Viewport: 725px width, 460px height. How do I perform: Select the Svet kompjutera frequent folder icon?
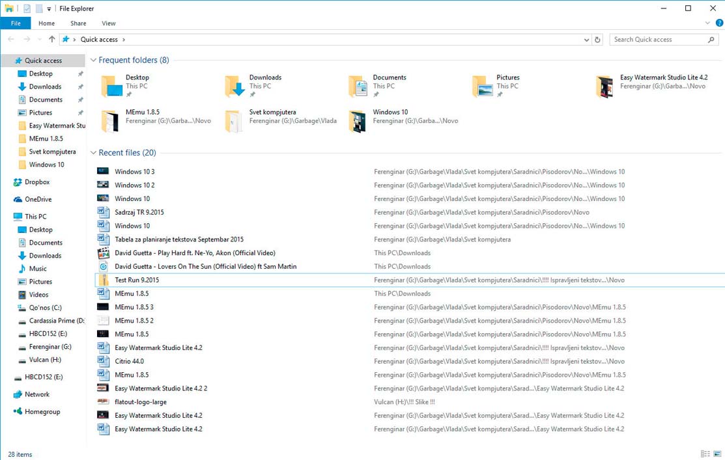(233, 121)
